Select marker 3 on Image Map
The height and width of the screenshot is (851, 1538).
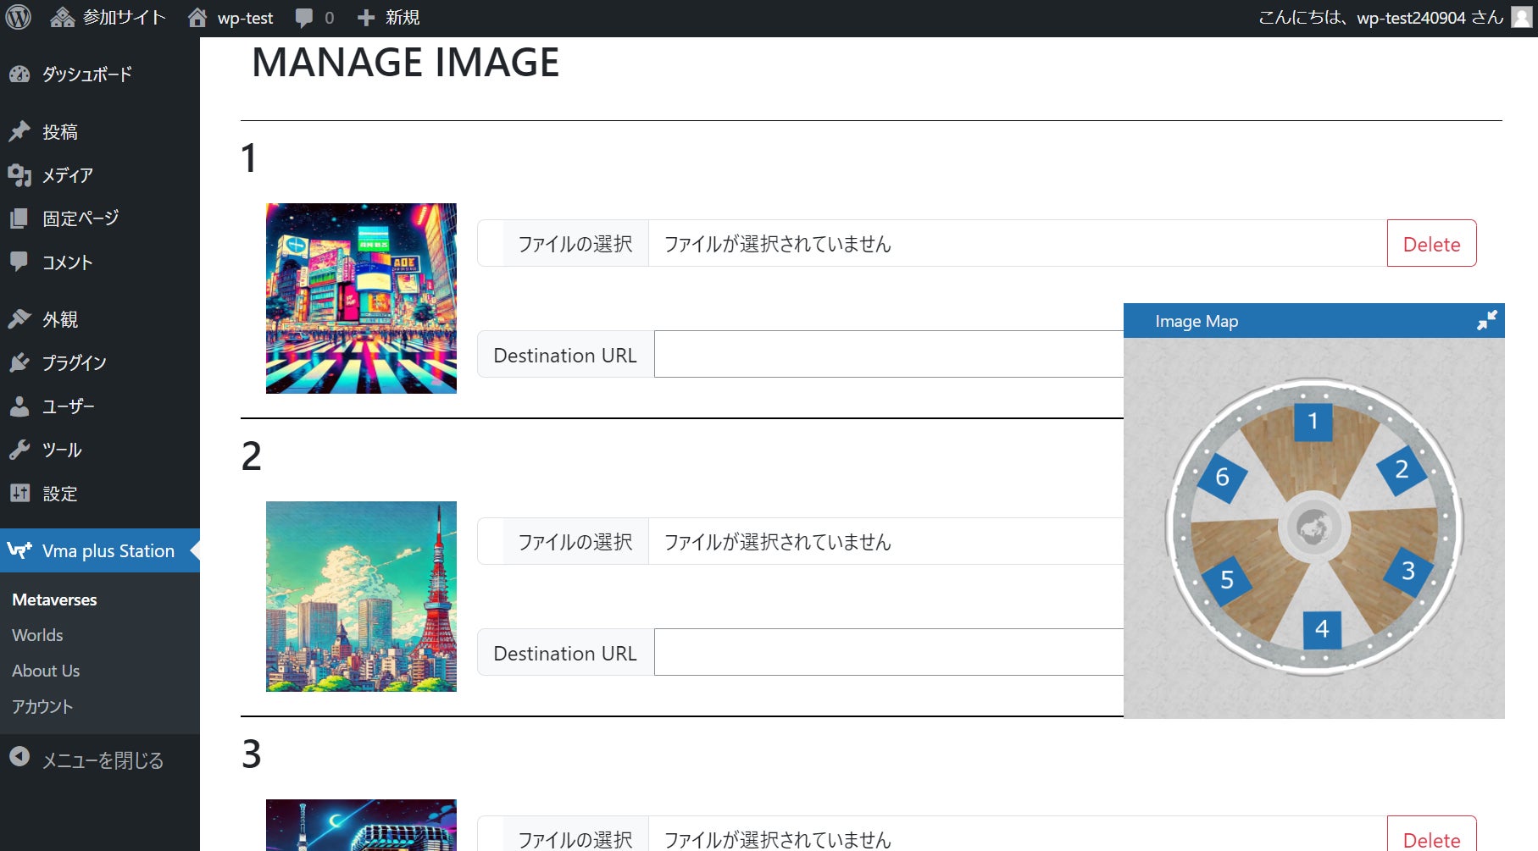tap(1408, 572)
